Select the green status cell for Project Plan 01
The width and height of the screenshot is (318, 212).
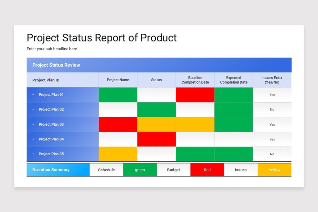tap(118, 95)
